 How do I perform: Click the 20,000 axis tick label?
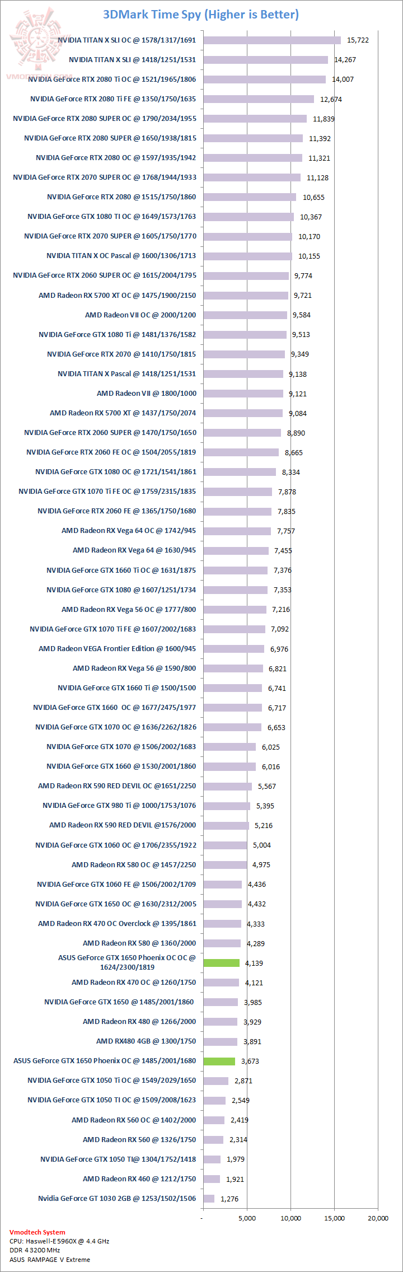(378, 1218)
